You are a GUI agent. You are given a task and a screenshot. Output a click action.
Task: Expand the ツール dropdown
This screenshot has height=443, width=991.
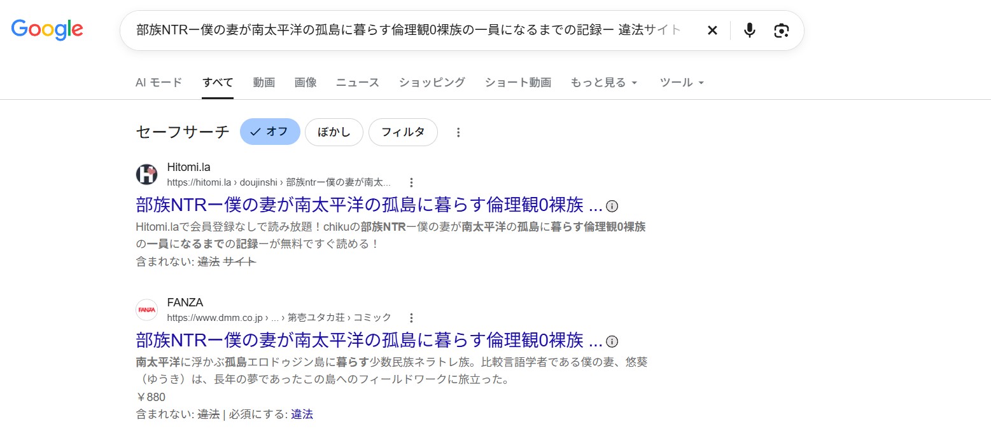(x=682, y=82)
